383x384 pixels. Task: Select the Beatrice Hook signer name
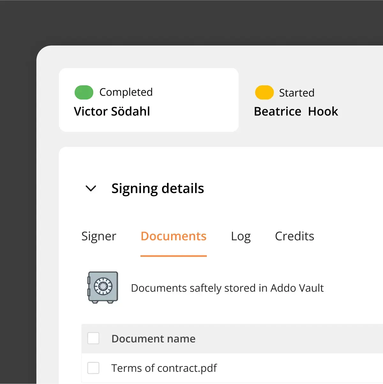point(296,112)
